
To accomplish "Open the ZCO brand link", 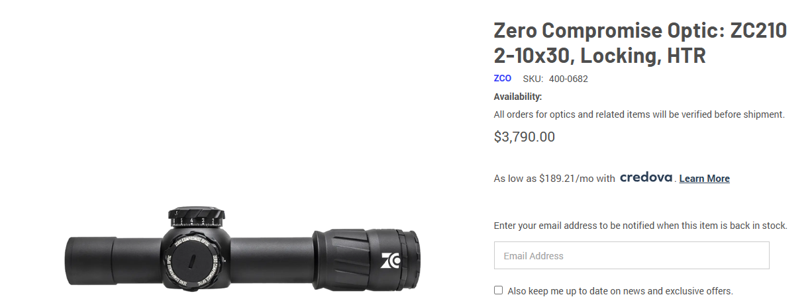I will [502, 78].
